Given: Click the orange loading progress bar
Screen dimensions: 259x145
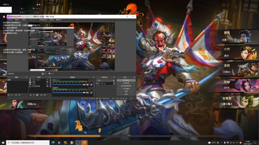Looking at the screenshot, I should tap(64, 136).
